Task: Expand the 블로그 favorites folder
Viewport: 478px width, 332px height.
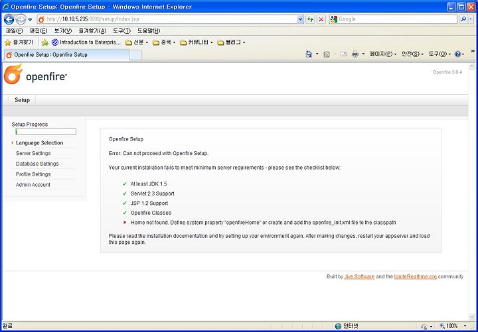Action: pos(231,42)
